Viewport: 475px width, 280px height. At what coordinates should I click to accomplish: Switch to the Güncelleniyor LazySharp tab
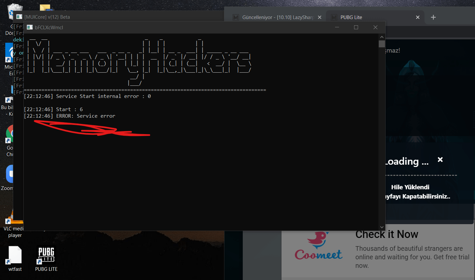(278, 17)
